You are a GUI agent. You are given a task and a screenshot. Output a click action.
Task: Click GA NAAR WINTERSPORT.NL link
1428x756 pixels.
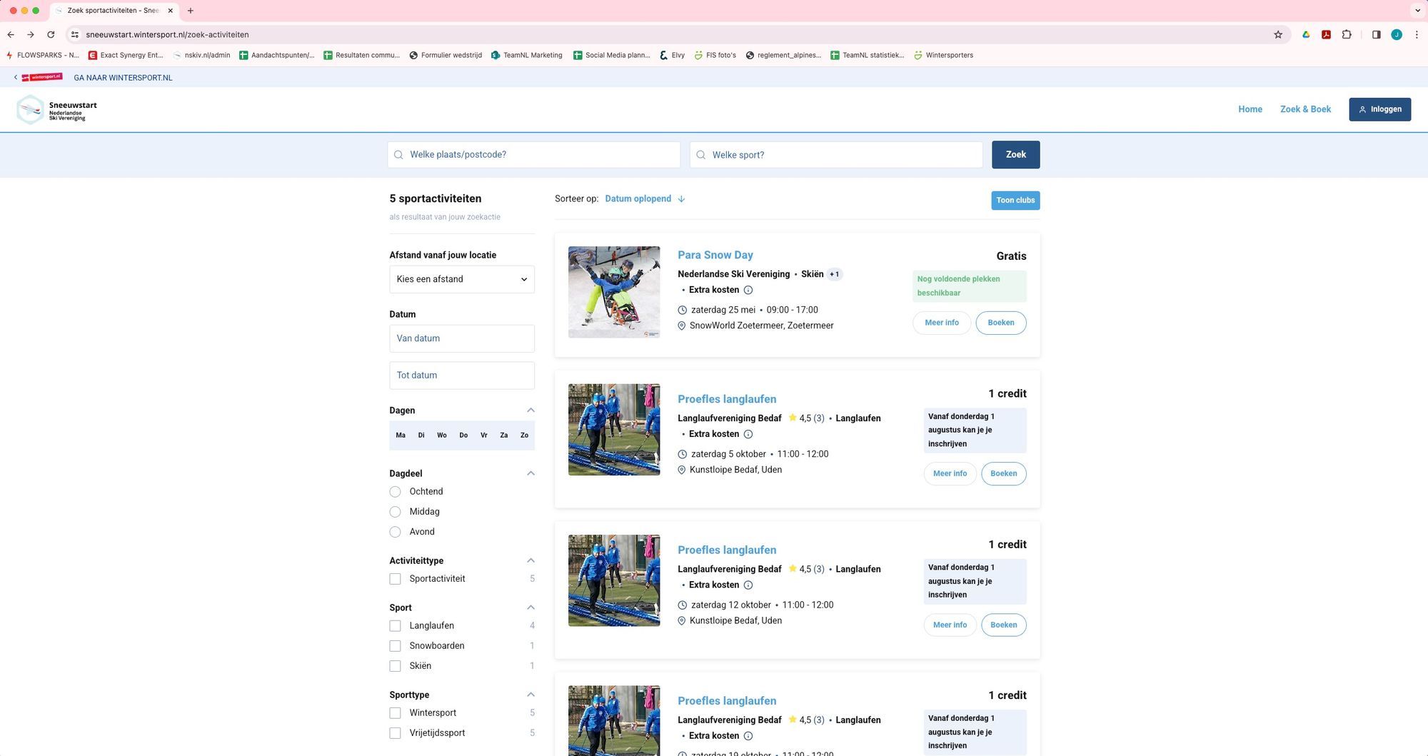point(123,78)
